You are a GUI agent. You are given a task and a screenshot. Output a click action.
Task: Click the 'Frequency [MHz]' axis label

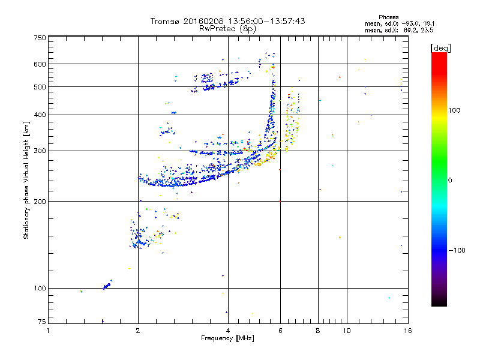point(227,338)
